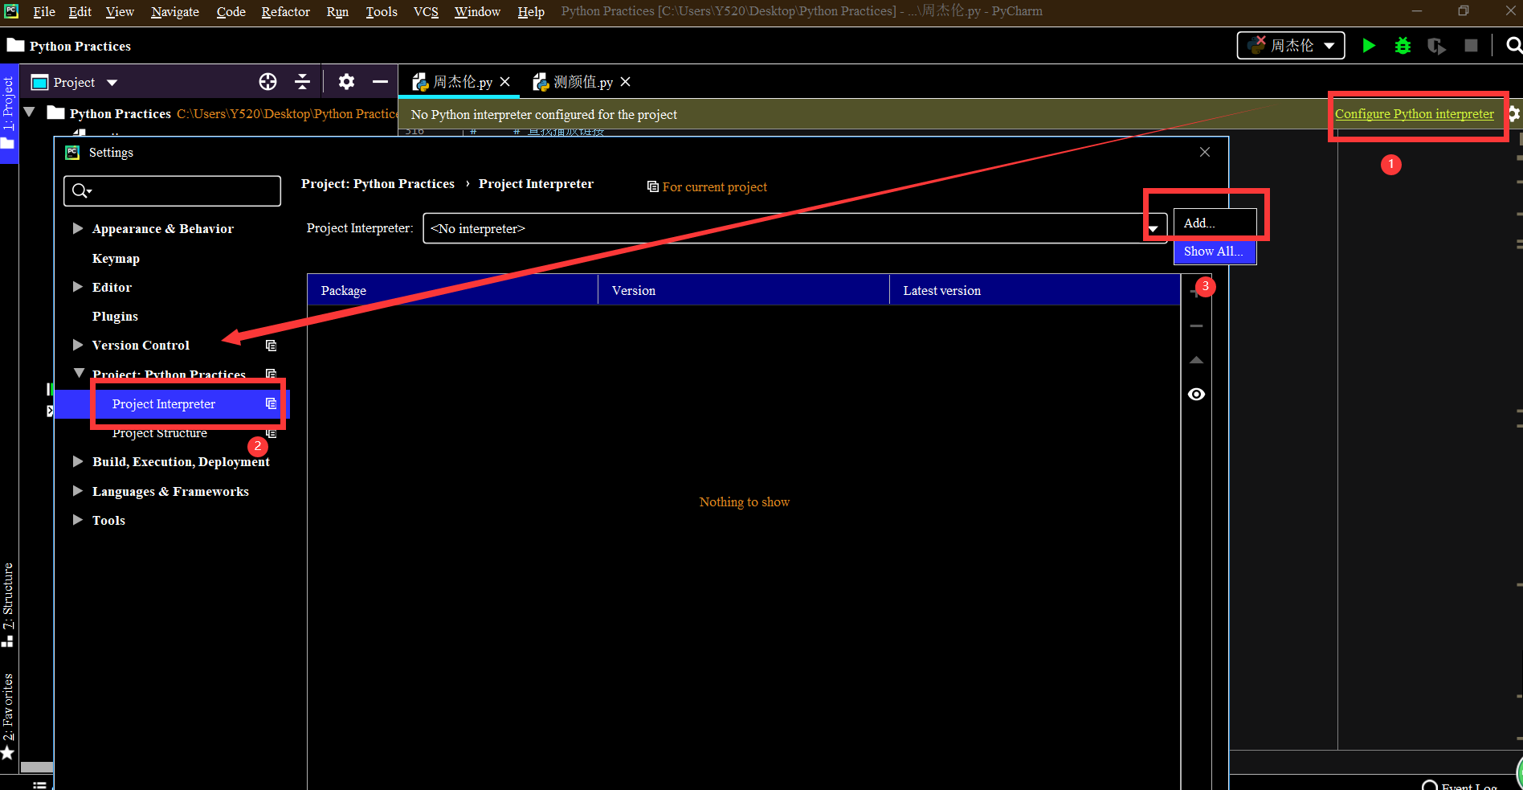Click the Latest version column header
This screenshot has height=790, width=1523.
(x=1035, y=290)
